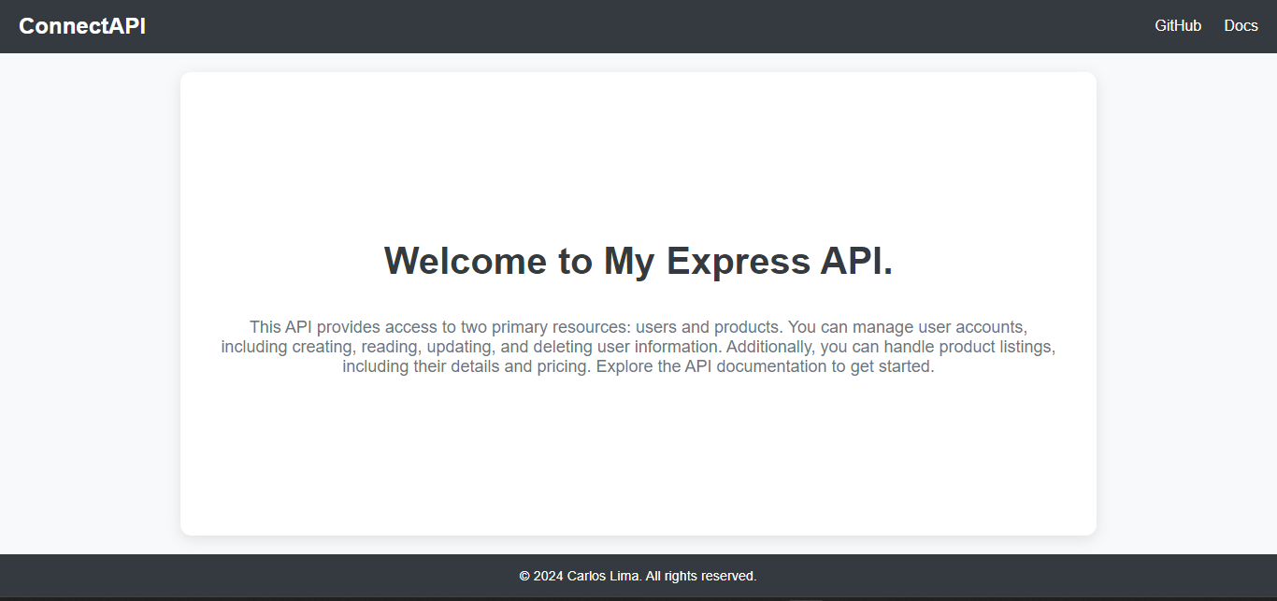Image resolution: width=1277 pixels, height=601 pixels.
Task: Click the first line of the API description
Action: point(638,327)
